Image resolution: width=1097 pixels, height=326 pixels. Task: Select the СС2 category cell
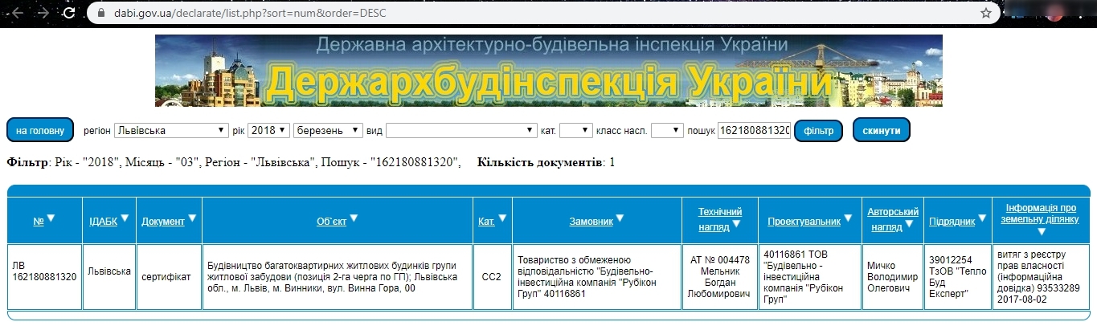pos(492,277)
